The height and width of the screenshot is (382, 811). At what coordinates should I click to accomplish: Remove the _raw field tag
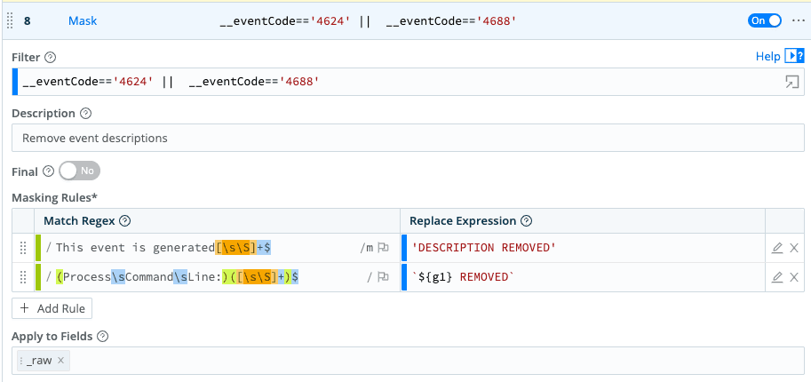61,362
